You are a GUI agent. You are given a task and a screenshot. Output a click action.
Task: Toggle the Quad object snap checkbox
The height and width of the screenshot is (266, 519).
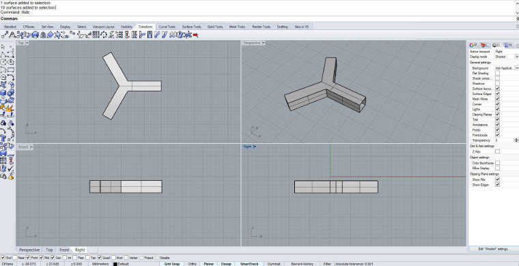coord(99,258)
